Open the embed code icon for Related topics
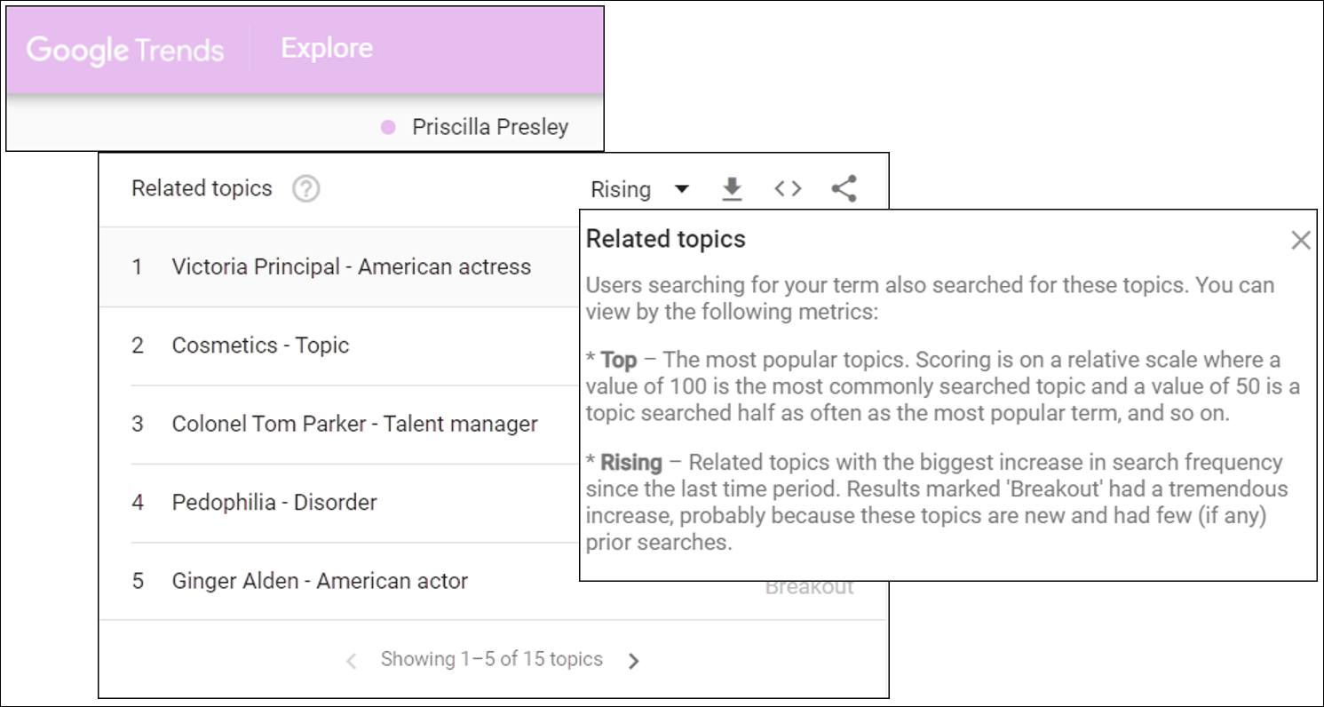Screen dimensions: 1324x707 (787, 188)
